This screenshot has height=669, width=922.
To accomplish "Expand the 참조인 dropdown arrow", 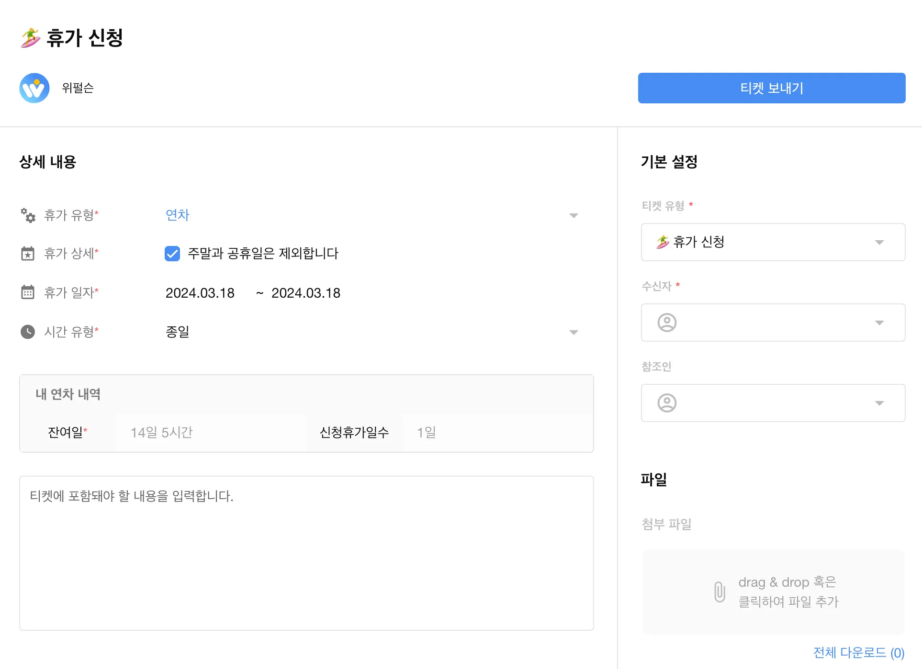I will pos(879,403).
